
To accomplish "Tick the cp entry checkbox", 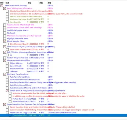I will [7, 55].
